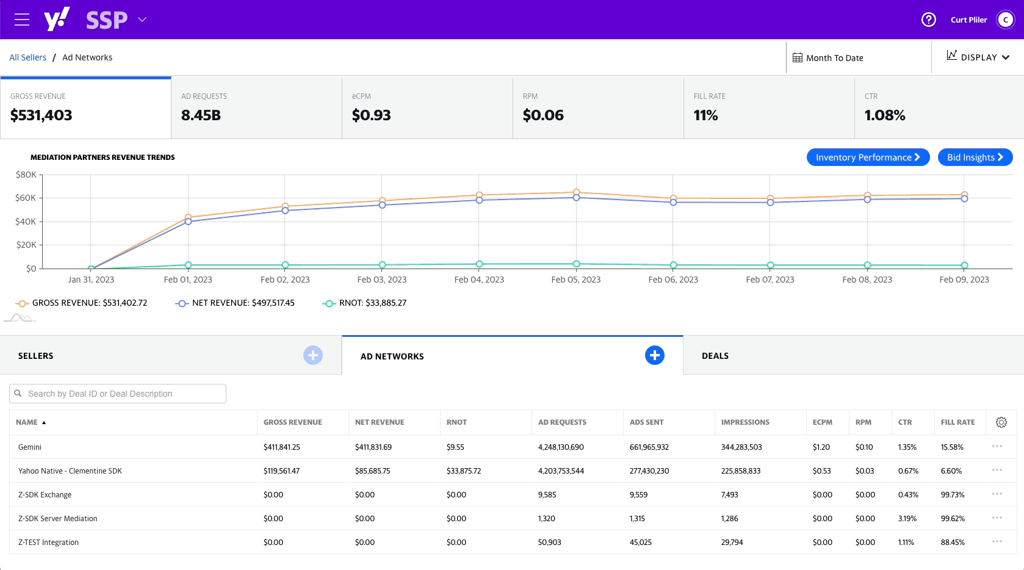
Task: Select the eCPM metric card
Action: [428, 108]
